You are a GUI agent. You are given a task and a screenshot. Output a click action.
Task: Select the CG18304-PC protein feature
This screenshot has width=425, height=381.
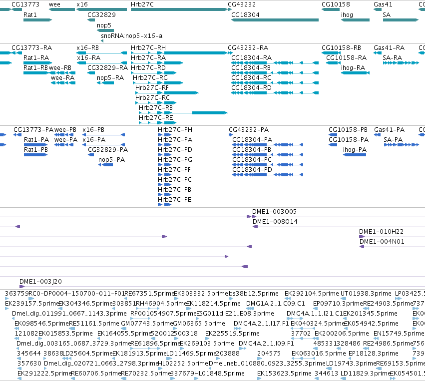[x=268, y=165]
